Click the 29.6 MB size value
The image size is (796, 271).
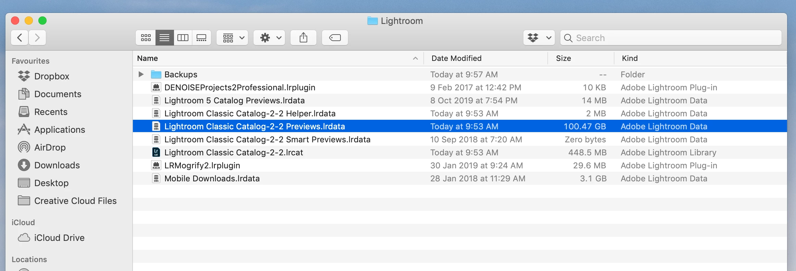click(x=589, y=165)
